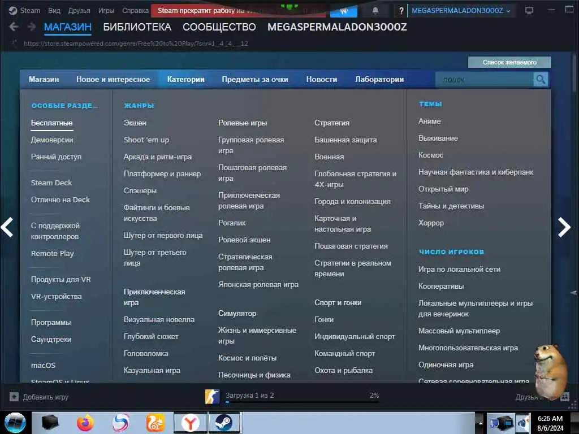
Task: Open the Steam Deck link
Action: point(51,183)
